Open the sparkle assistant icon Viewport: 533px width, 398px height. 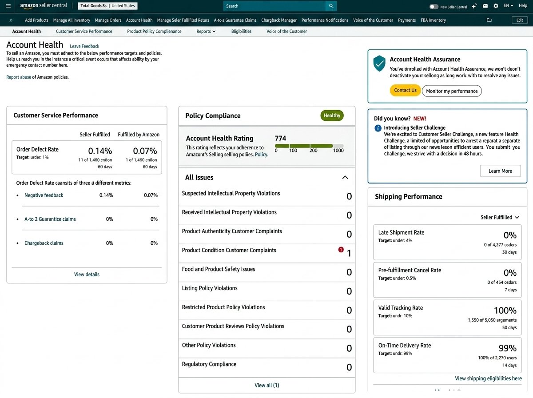point(474,6)
